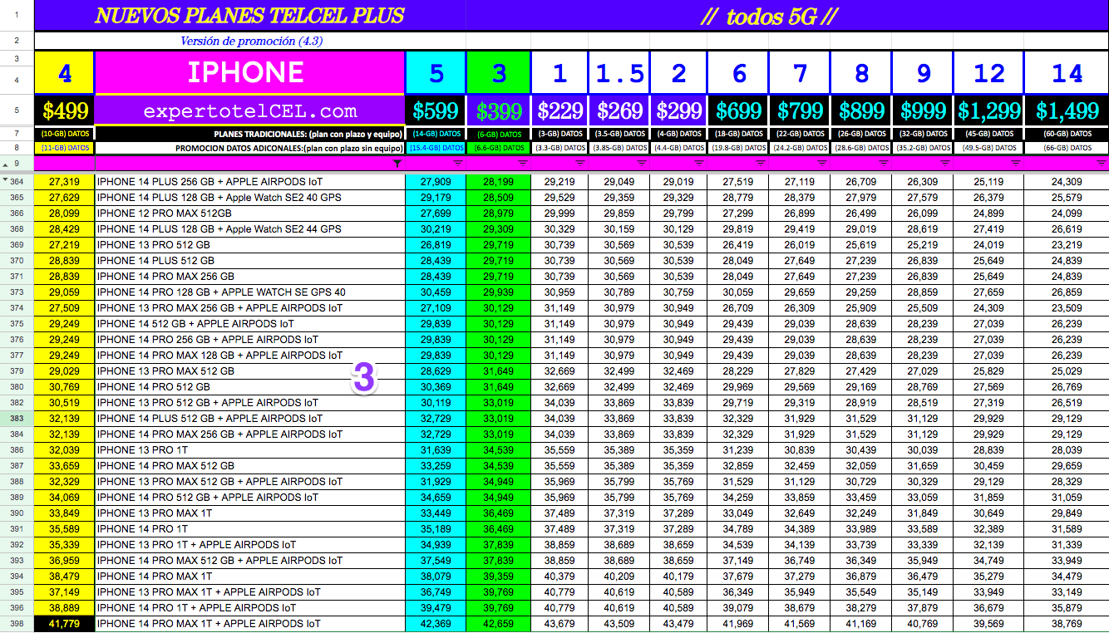Click the $399 price cell
This screenshot has height=633, width=1109.
(x=499, y=110)
